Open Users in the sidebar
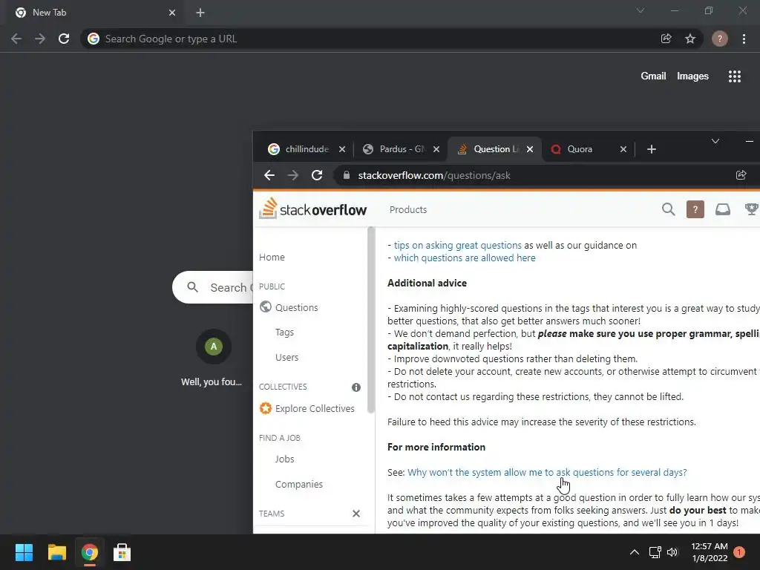This screenshot has width=760, height=570. coord(287,358)
